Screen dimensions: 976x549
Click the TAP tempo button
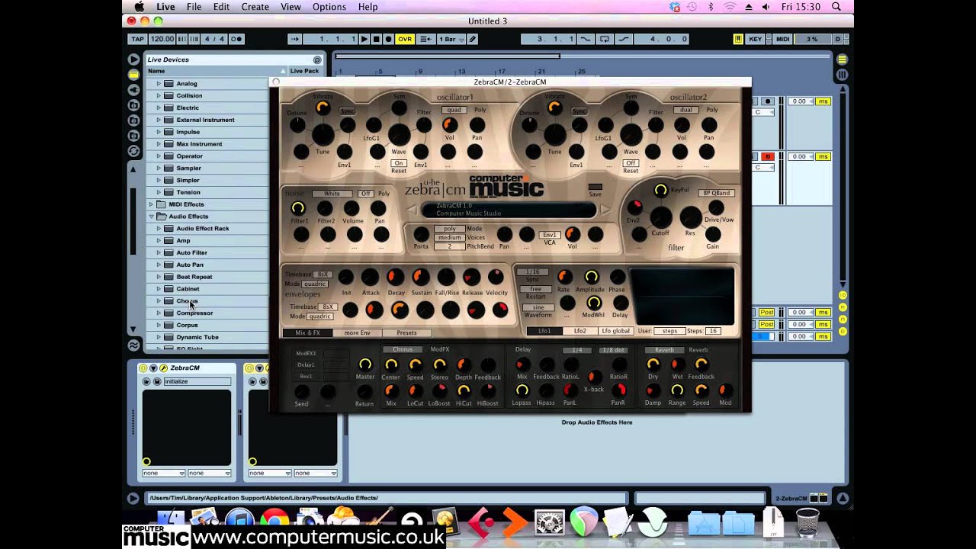coord(137,39)
